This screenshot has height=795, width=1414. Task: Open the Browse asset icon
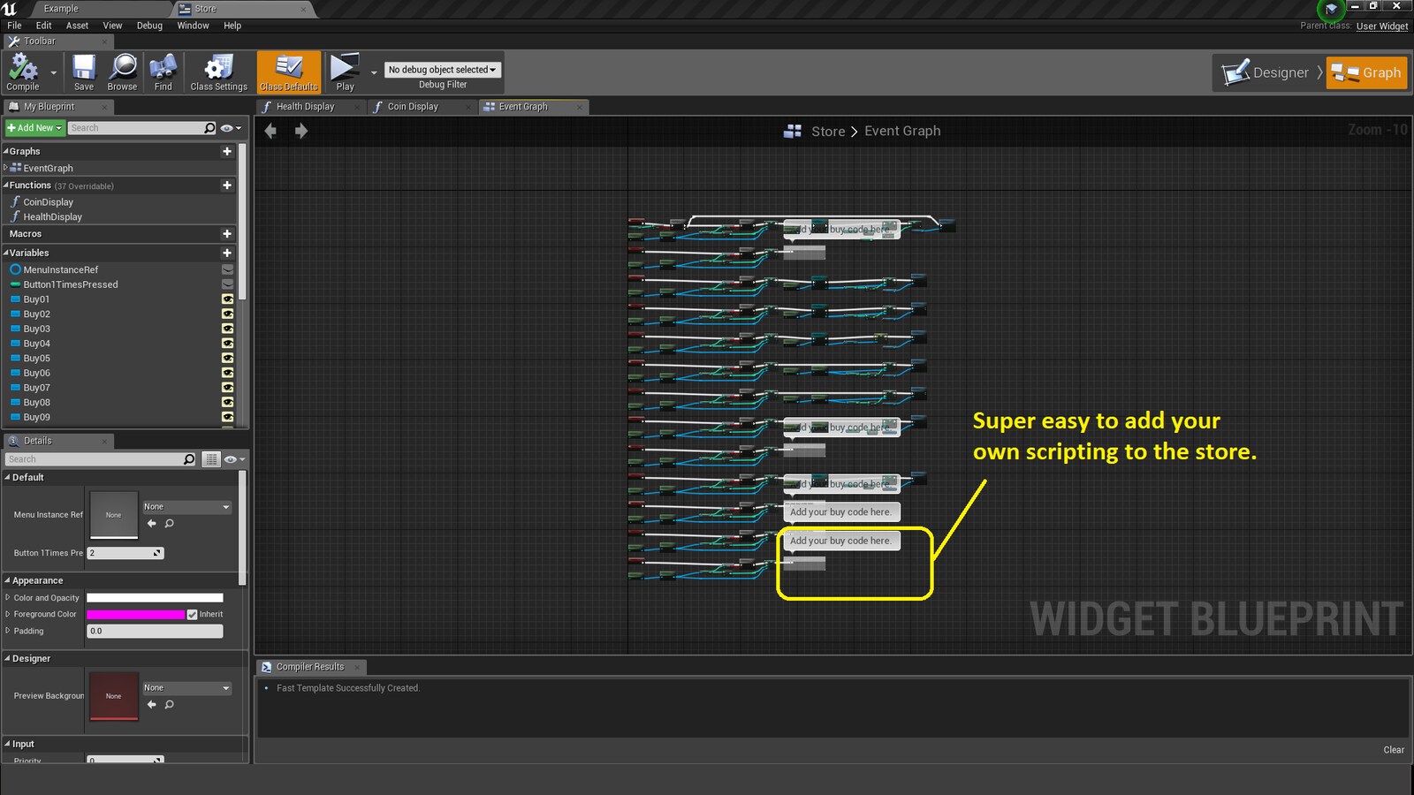click(x=121, y=71)
